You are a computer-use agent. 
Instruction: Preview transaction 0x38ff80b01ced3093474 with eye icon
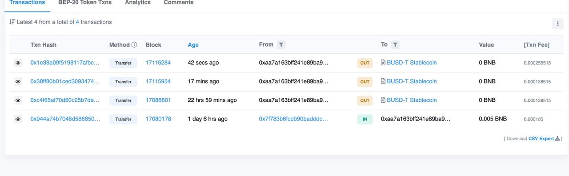coord(18,82)
